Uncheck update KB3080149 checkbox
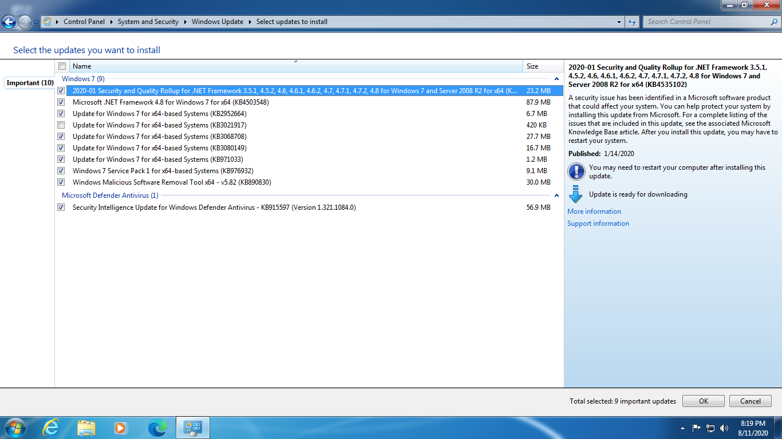782x439 pixels. pos(61,148)
